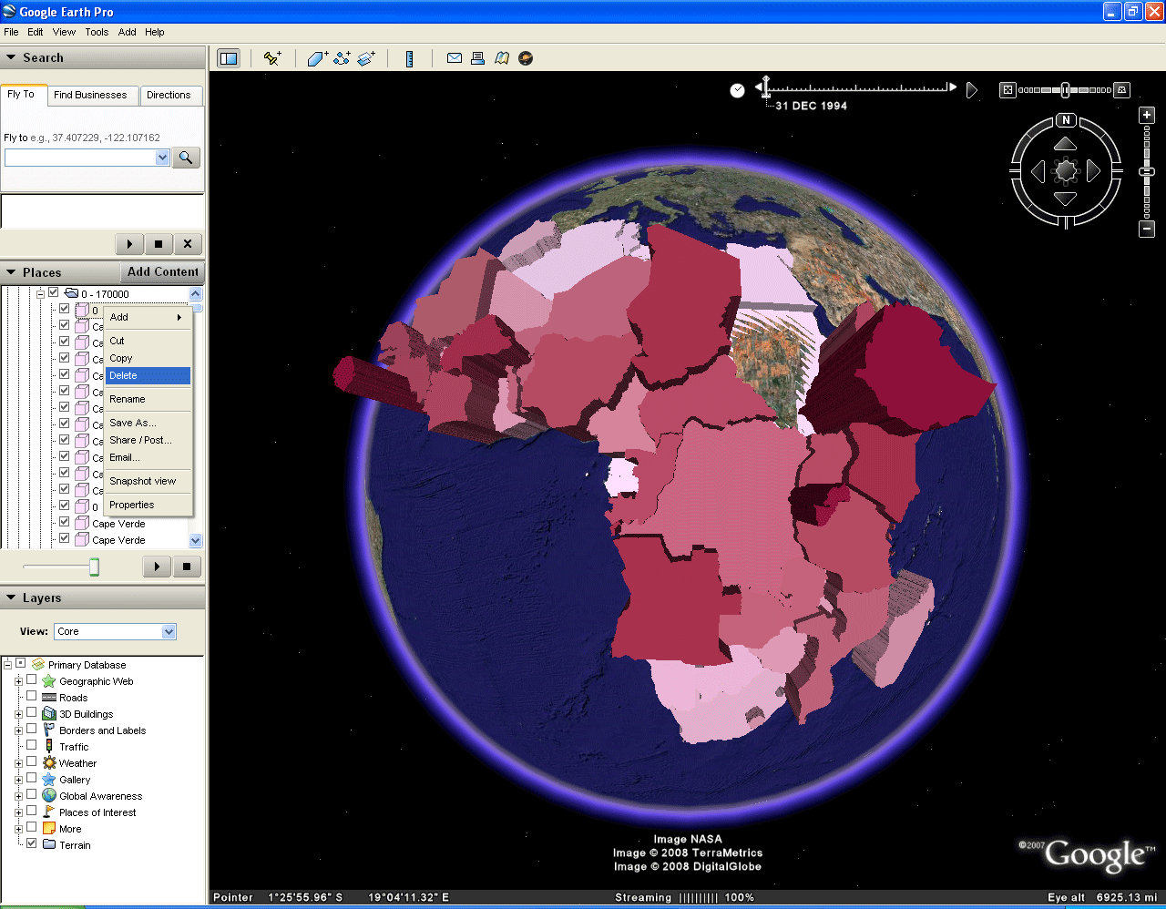Tilt to top-down view icon
The height and width of the screenshot is (909, 1166).
(x=1007, y=90)
